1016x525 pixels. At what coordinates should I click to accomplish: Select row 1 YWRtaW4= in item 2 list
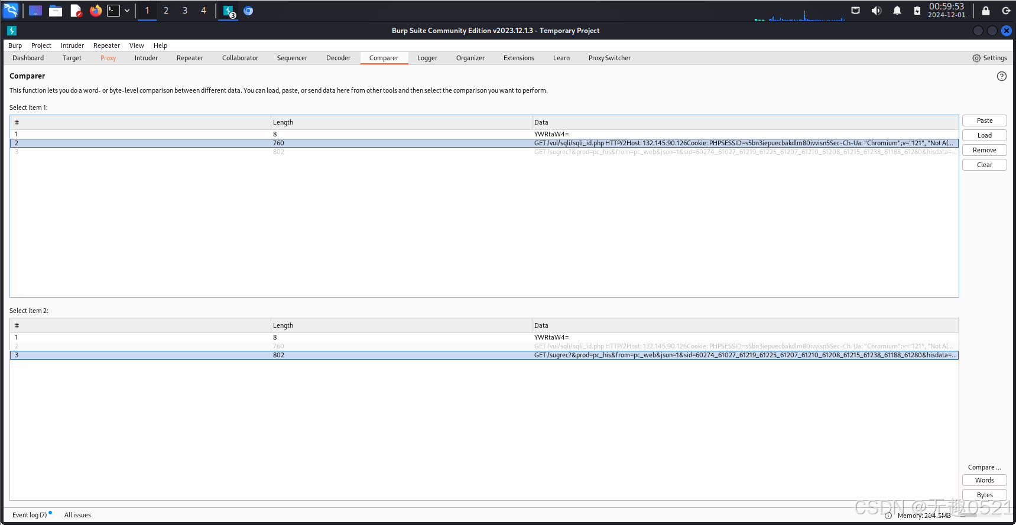(x=484, y=337)
